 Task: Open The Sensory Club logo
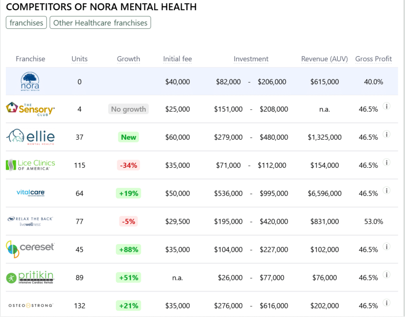tap(30, 109)
